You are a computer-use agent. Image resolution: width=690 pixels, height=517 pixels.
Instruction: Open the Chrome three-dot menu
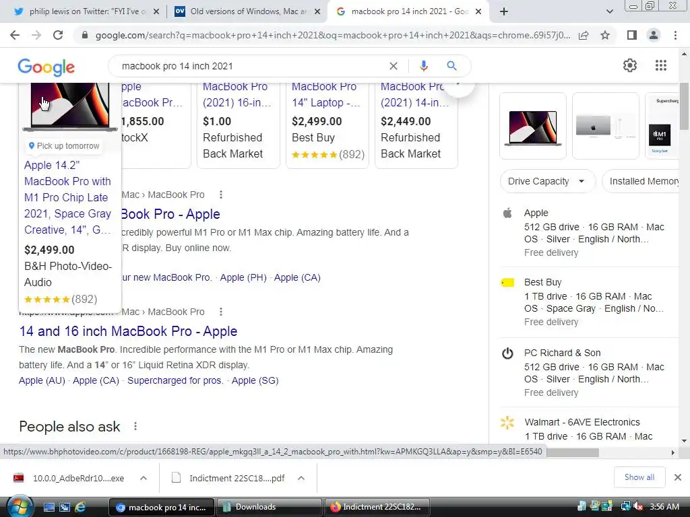pyautogui.click(x=675, y=35)
